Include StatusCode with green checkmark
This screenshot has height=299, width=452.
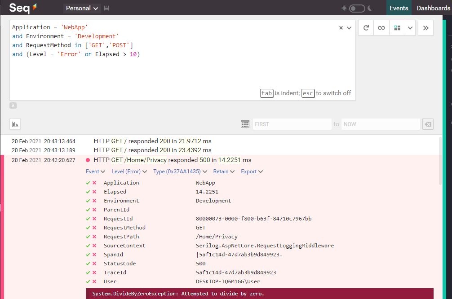tap(88, 264)
